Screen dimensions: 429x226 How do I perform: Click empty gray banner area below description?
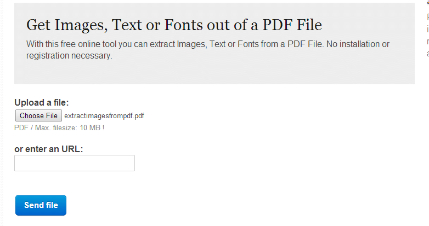pos(214,72)
